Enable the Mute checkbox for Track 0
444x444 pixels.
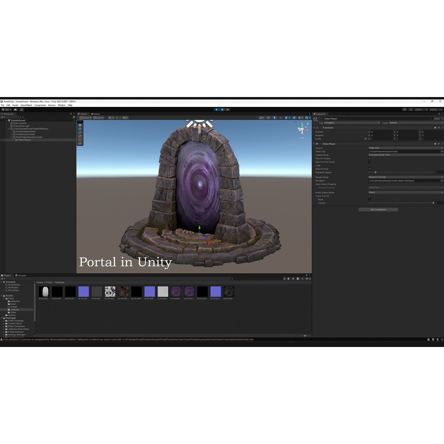[369, 199]
